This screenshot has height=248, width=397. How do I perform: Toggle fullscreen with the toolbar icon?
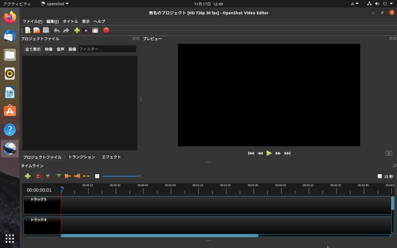(95, 30)
